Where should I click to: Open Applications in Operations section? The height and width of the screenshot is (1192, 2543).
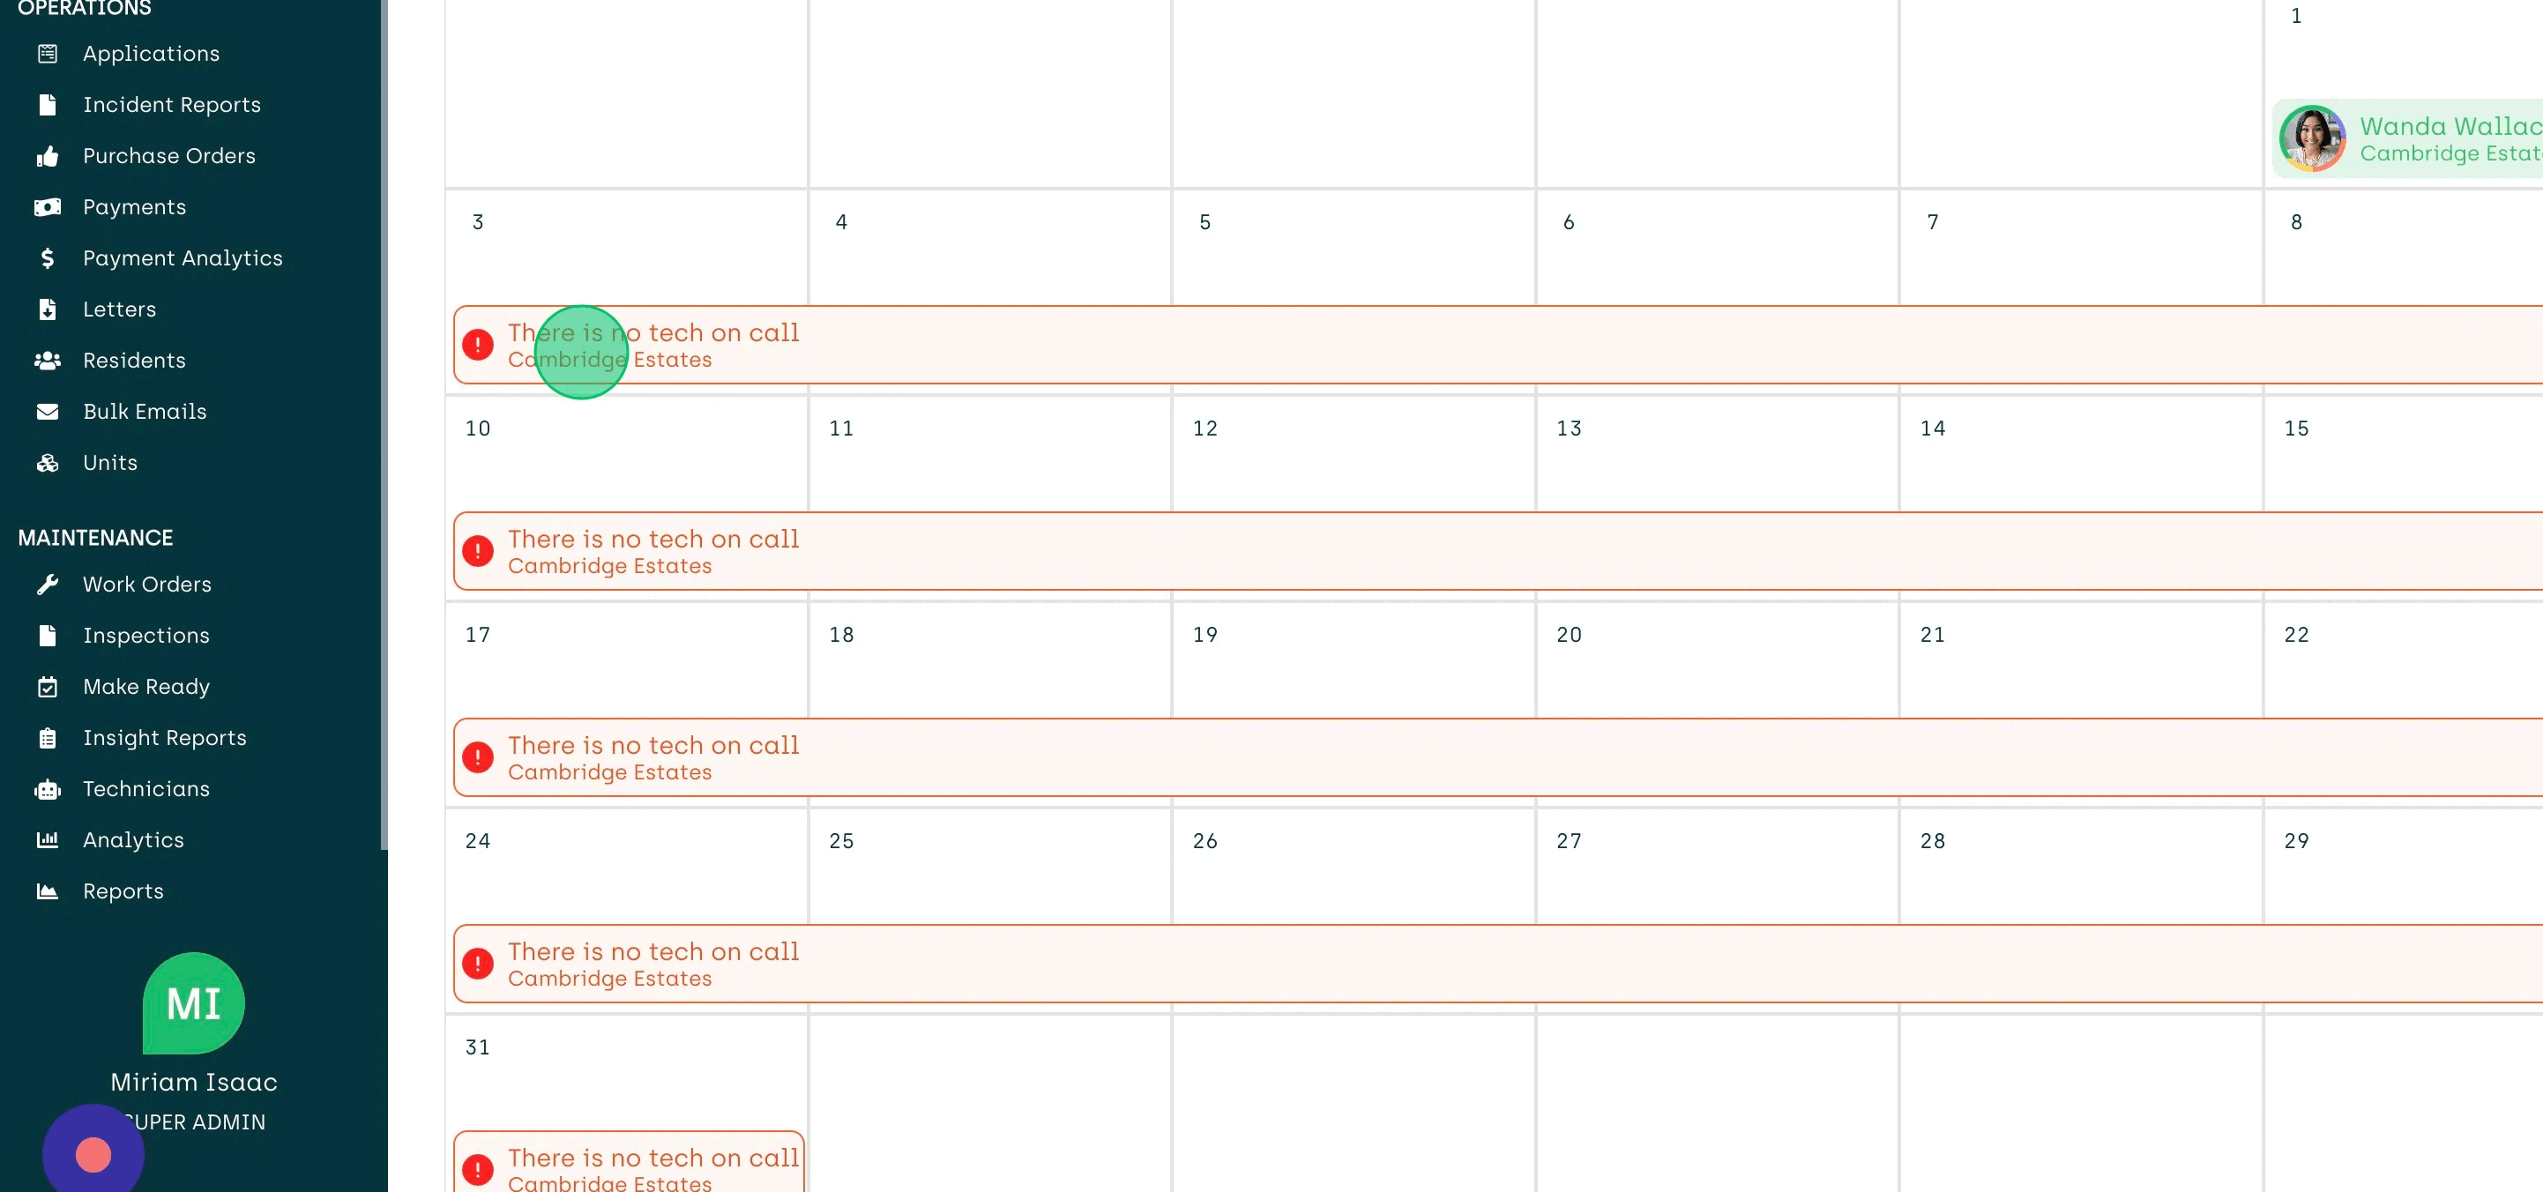151,54
